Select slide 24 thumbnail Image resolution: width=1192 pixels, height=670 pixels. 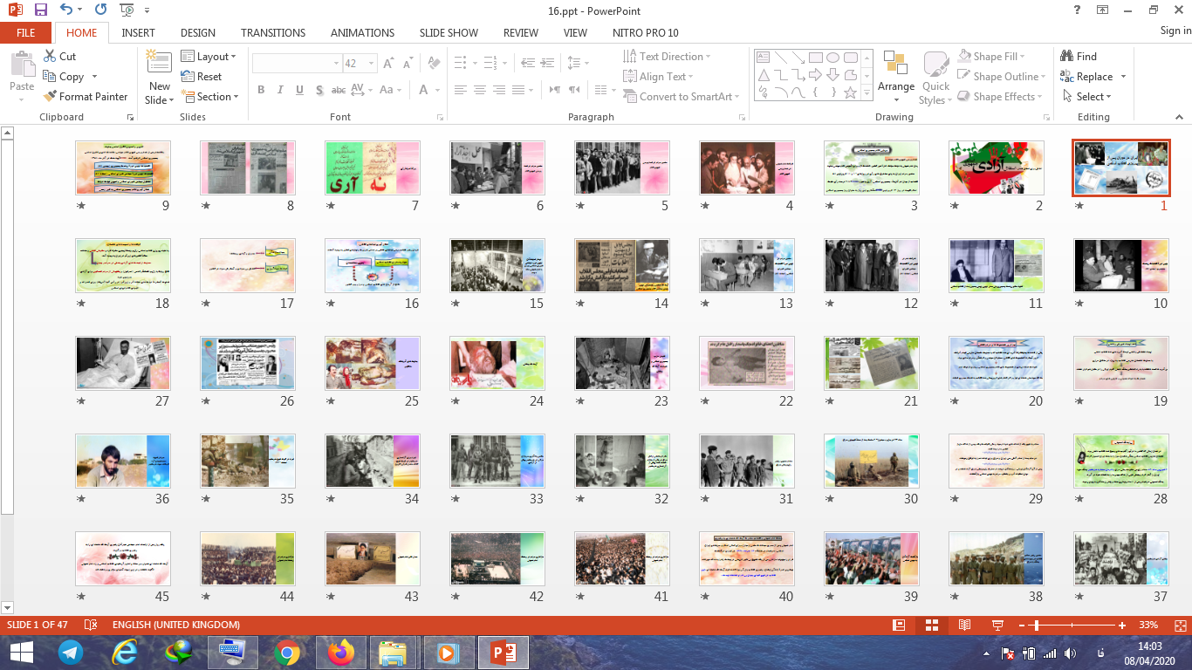click(497, 363)
